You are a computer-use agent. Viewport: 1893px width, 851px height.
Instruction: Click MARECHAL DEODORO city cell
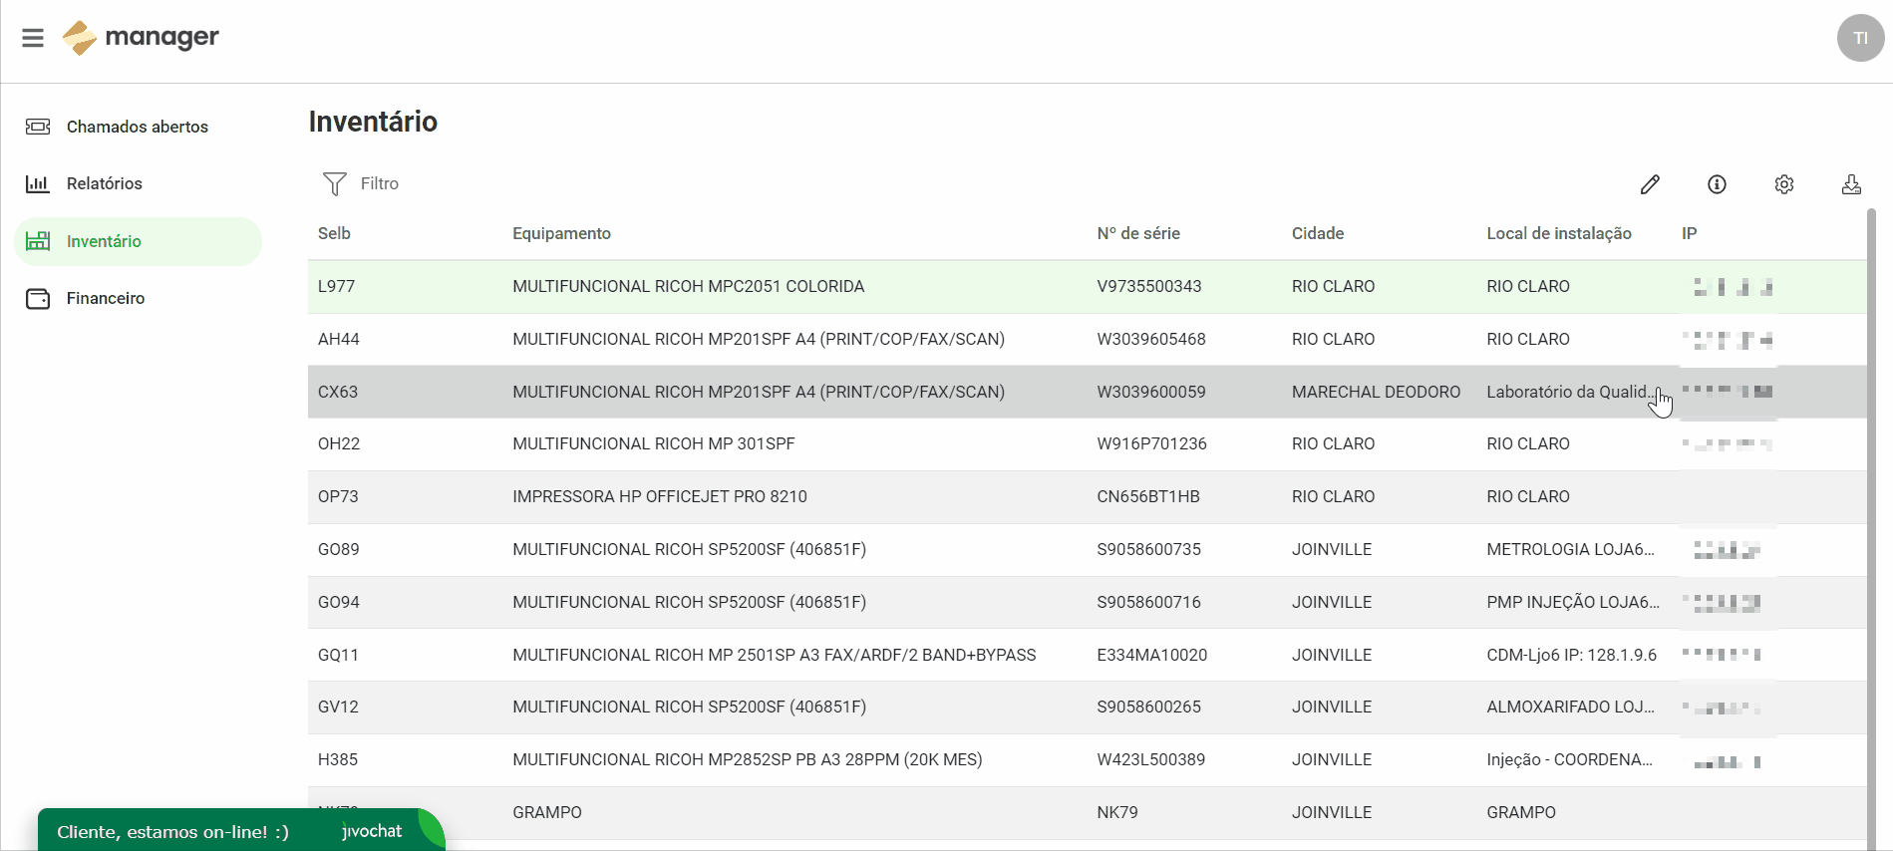pos(1376,393)
